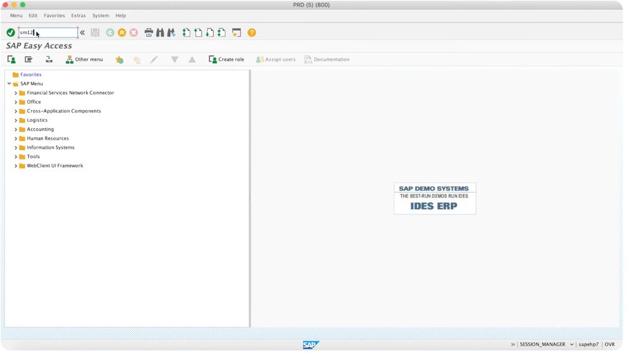This screenshot has height=358, width=632.
Task: Expand the WebClient UI Framework node
Action: [16, 166]
